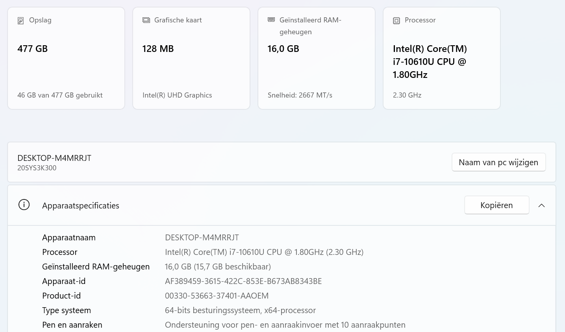Click the Grafische kaart display icon
This screenshot has height=332, width=565.
click(146, 20)
